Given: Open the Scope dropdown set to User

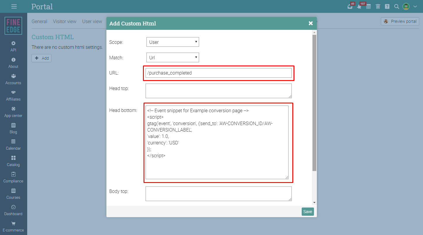Looking at the screenshot, I should 172,42.
